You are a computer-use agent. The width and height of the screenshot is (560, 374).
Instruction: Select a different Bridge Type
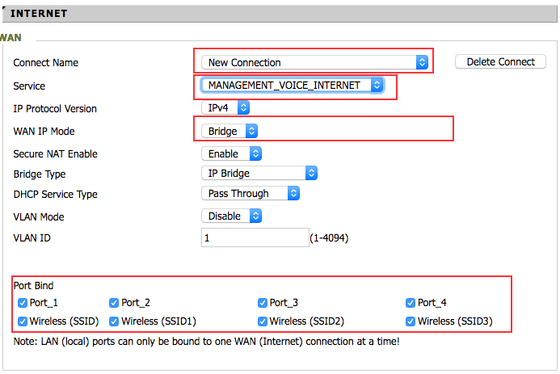pos(259,173)
